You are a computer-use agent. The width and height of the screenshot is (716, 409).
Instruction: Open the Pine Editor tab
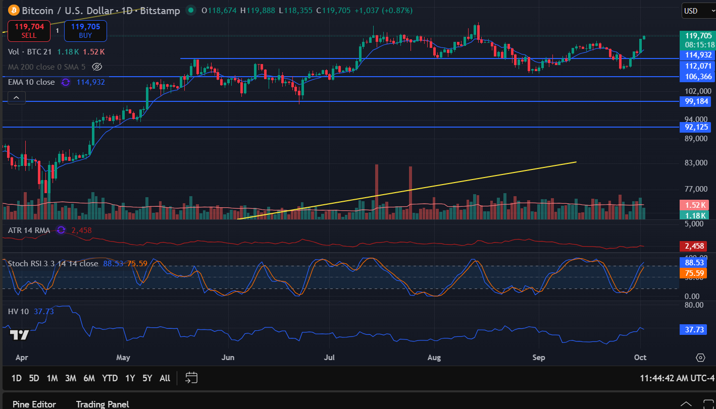(34, 404)
